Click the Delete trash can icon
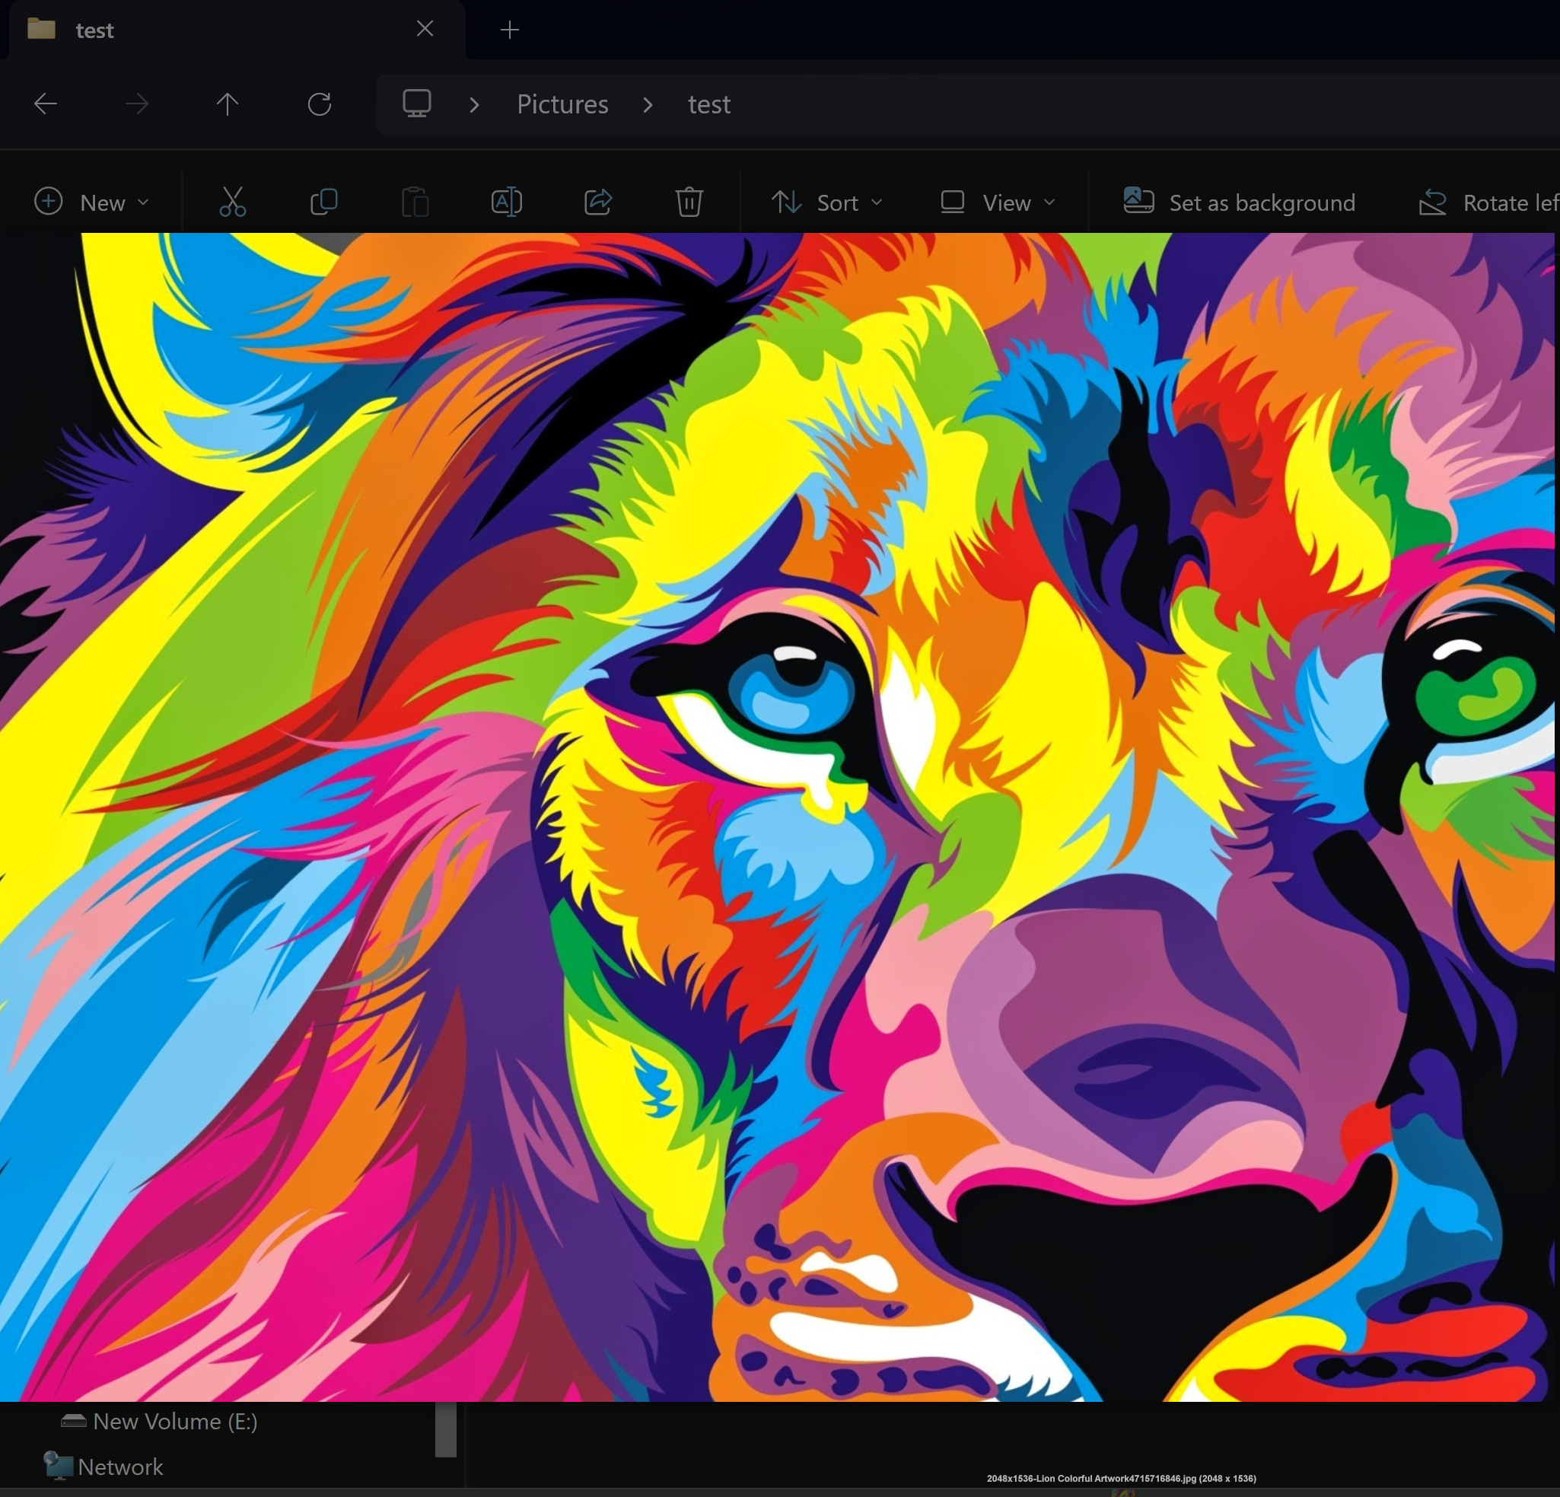Viewport: 1560px width, 1497px height. 689,202
